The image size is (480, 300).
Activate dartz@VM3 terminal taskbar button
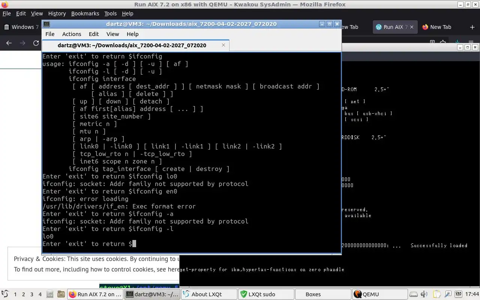[x=152, y=294]
